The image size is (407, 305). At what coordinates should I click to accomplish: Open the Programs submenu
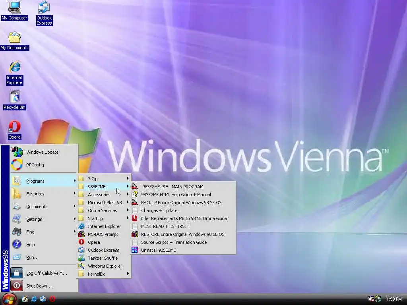click(x=44, y=181)
